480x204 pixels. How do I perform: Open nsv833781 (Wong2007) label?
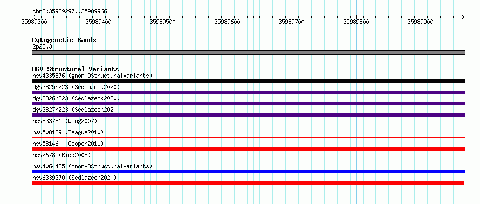65,121
